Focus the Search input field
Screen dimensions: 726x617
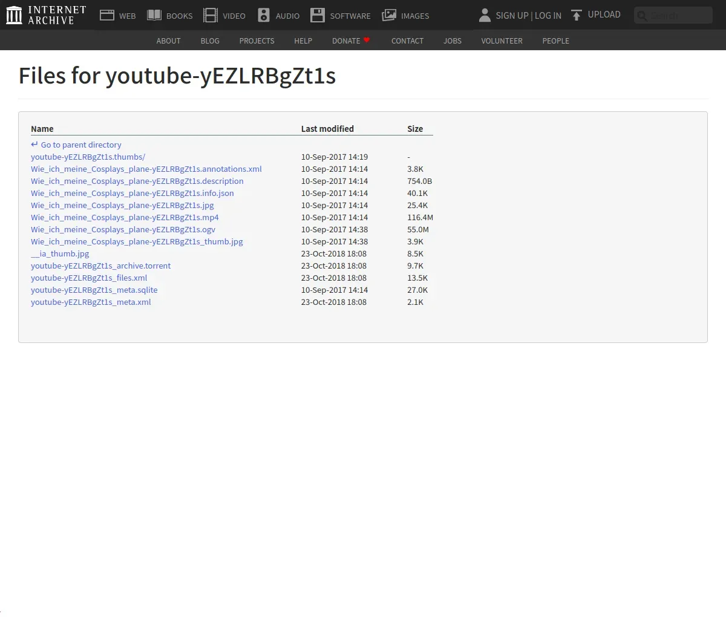point(673,15)
